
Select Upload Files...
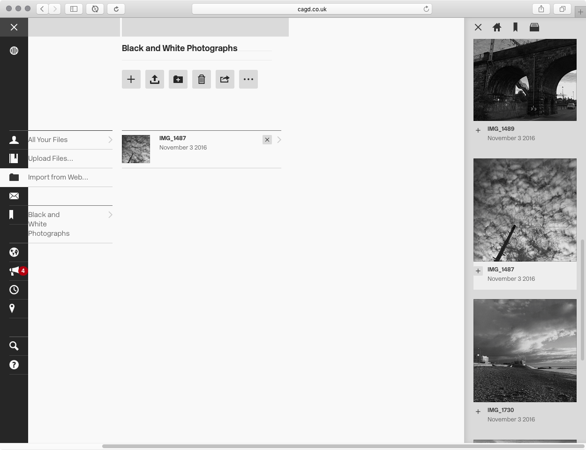click(x=51, y=158)
